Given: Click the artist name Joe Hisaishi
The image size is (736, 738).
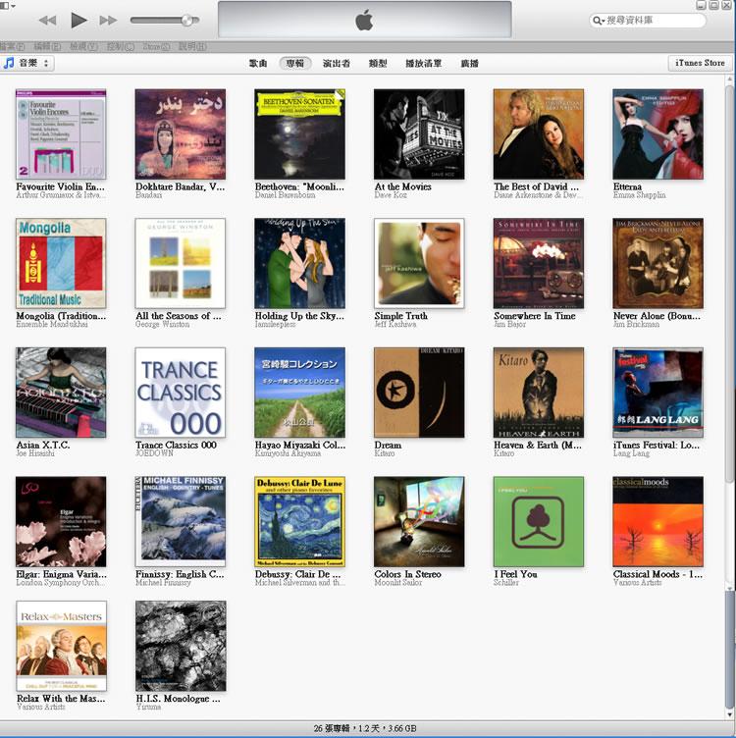Looking at the screenshot, I should click(x=35, y=453).
